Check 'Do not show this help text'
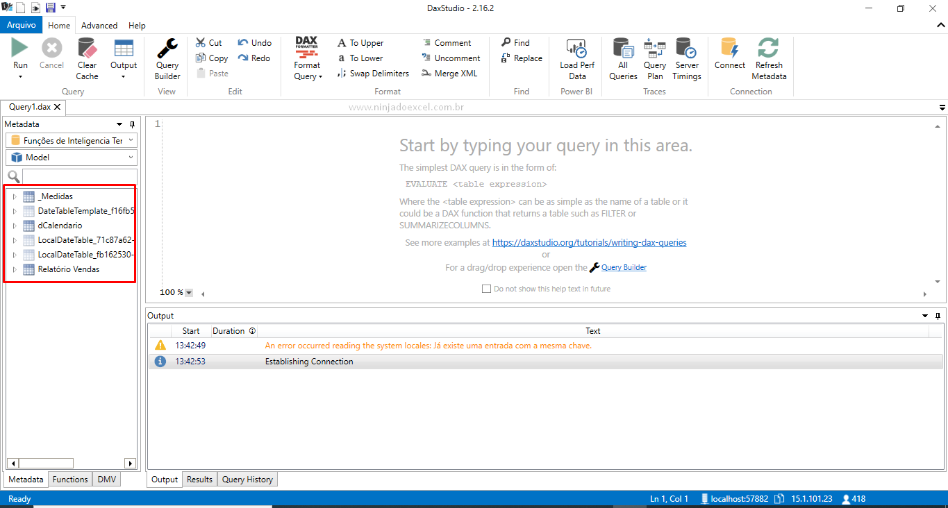This screenshot has height=508, width=948. pos(486,289)
